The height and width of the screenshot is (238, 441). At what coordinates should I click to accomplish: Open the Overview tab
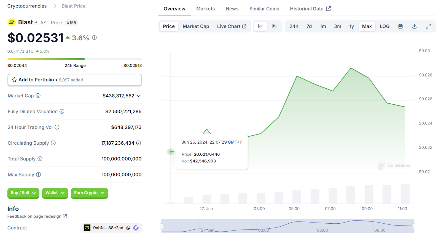point(174,9)
